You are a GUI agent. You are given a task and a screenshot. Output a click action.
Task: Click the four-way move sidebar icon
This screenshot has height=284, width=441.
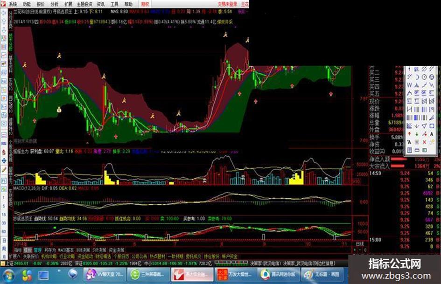click(x=4, y=160)
